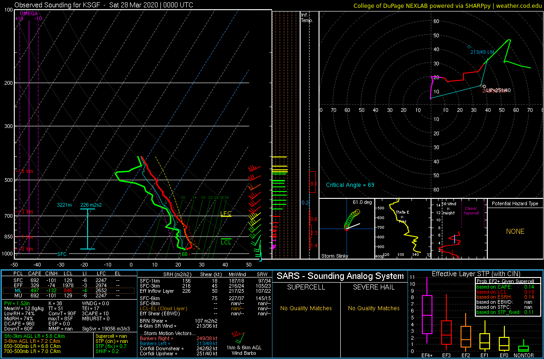This screenshot has height=359, width=544.
Task: Click the blue Bunkers Left = line
Action: point(178,343)
